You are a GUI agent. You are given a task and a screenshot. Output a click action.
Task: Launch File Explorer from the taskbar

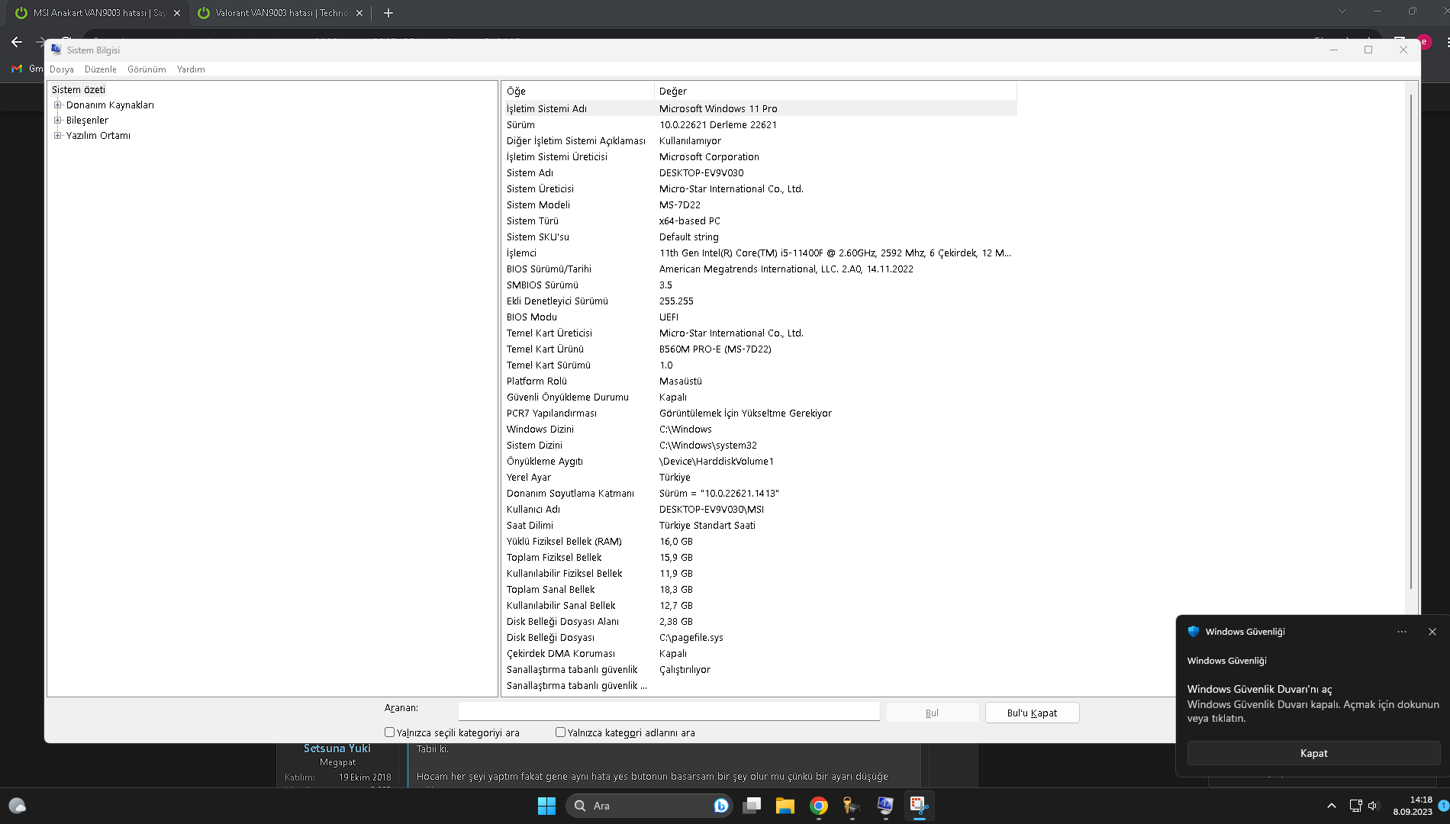pos(785,806)
